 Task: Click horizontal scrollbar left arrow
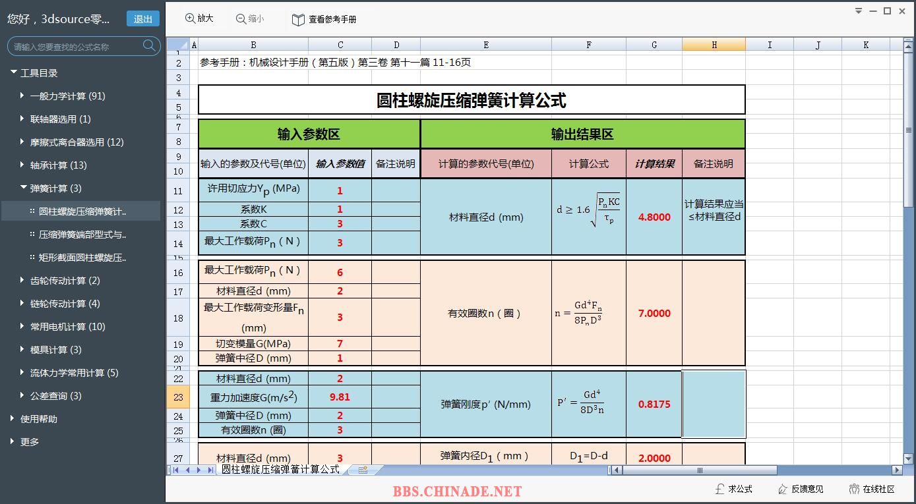click(x=617, y=470)
